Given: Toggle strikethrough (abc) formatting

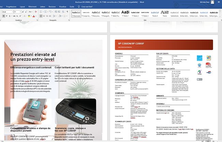Looking at the screenshot, I should point(14,16).
